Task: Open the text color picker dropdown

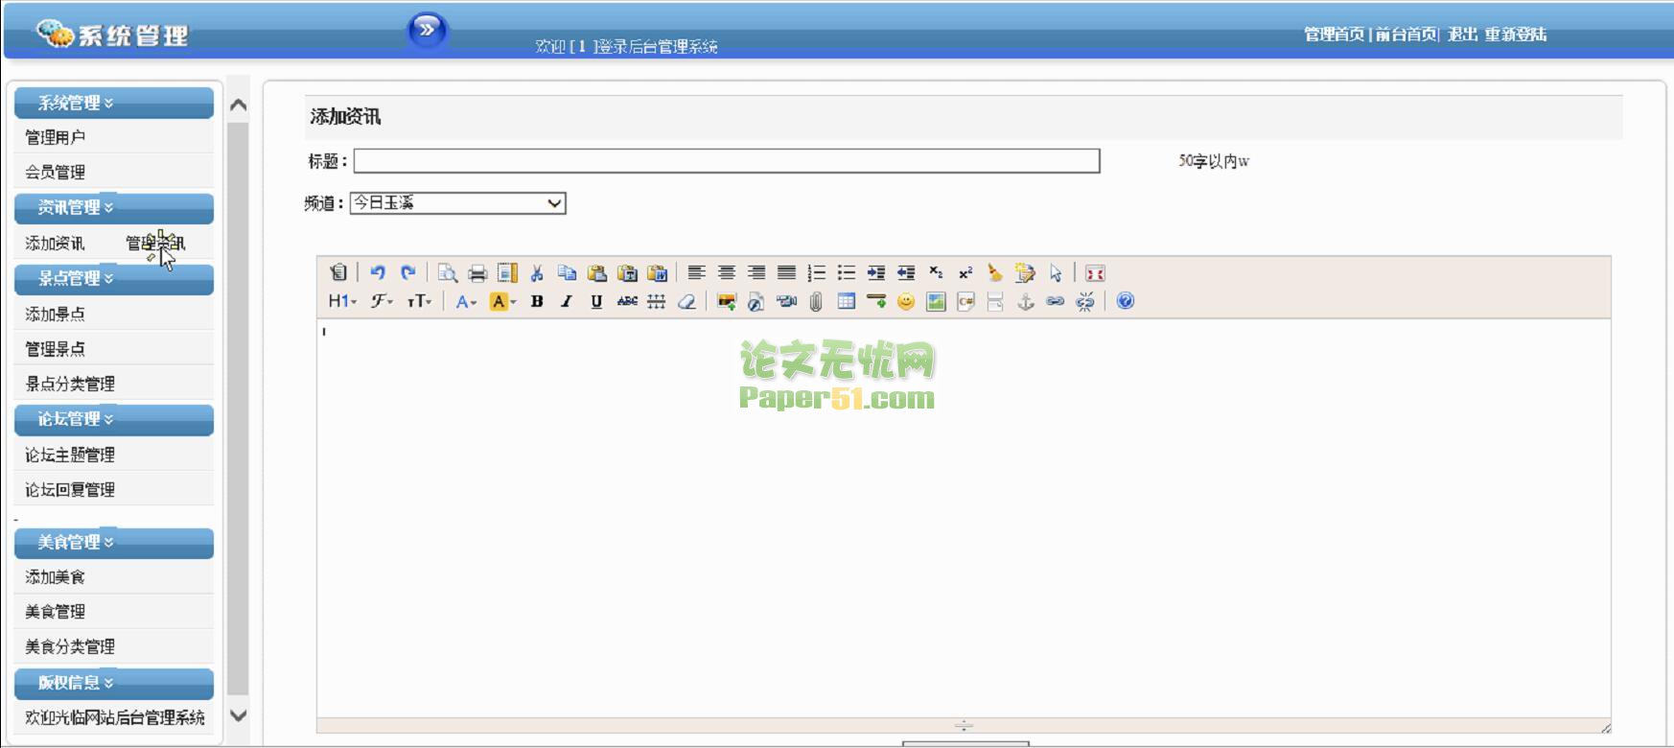Action: coord(466,301)
